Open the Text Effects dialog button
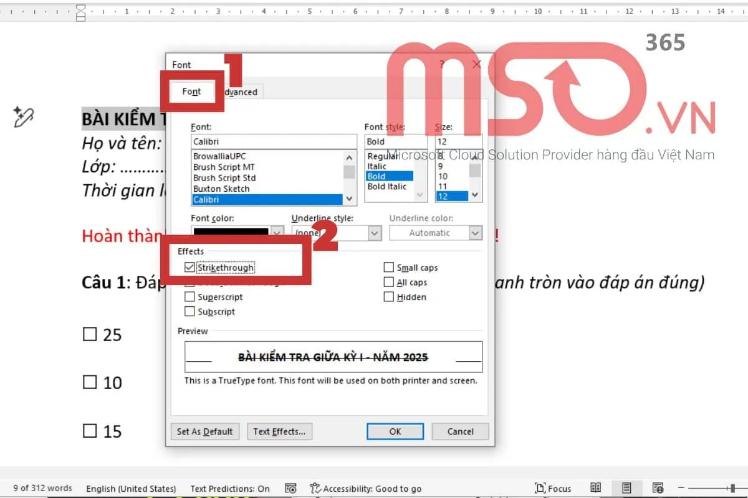The height and width of the screenshot is (498, 748). [279, 431]
